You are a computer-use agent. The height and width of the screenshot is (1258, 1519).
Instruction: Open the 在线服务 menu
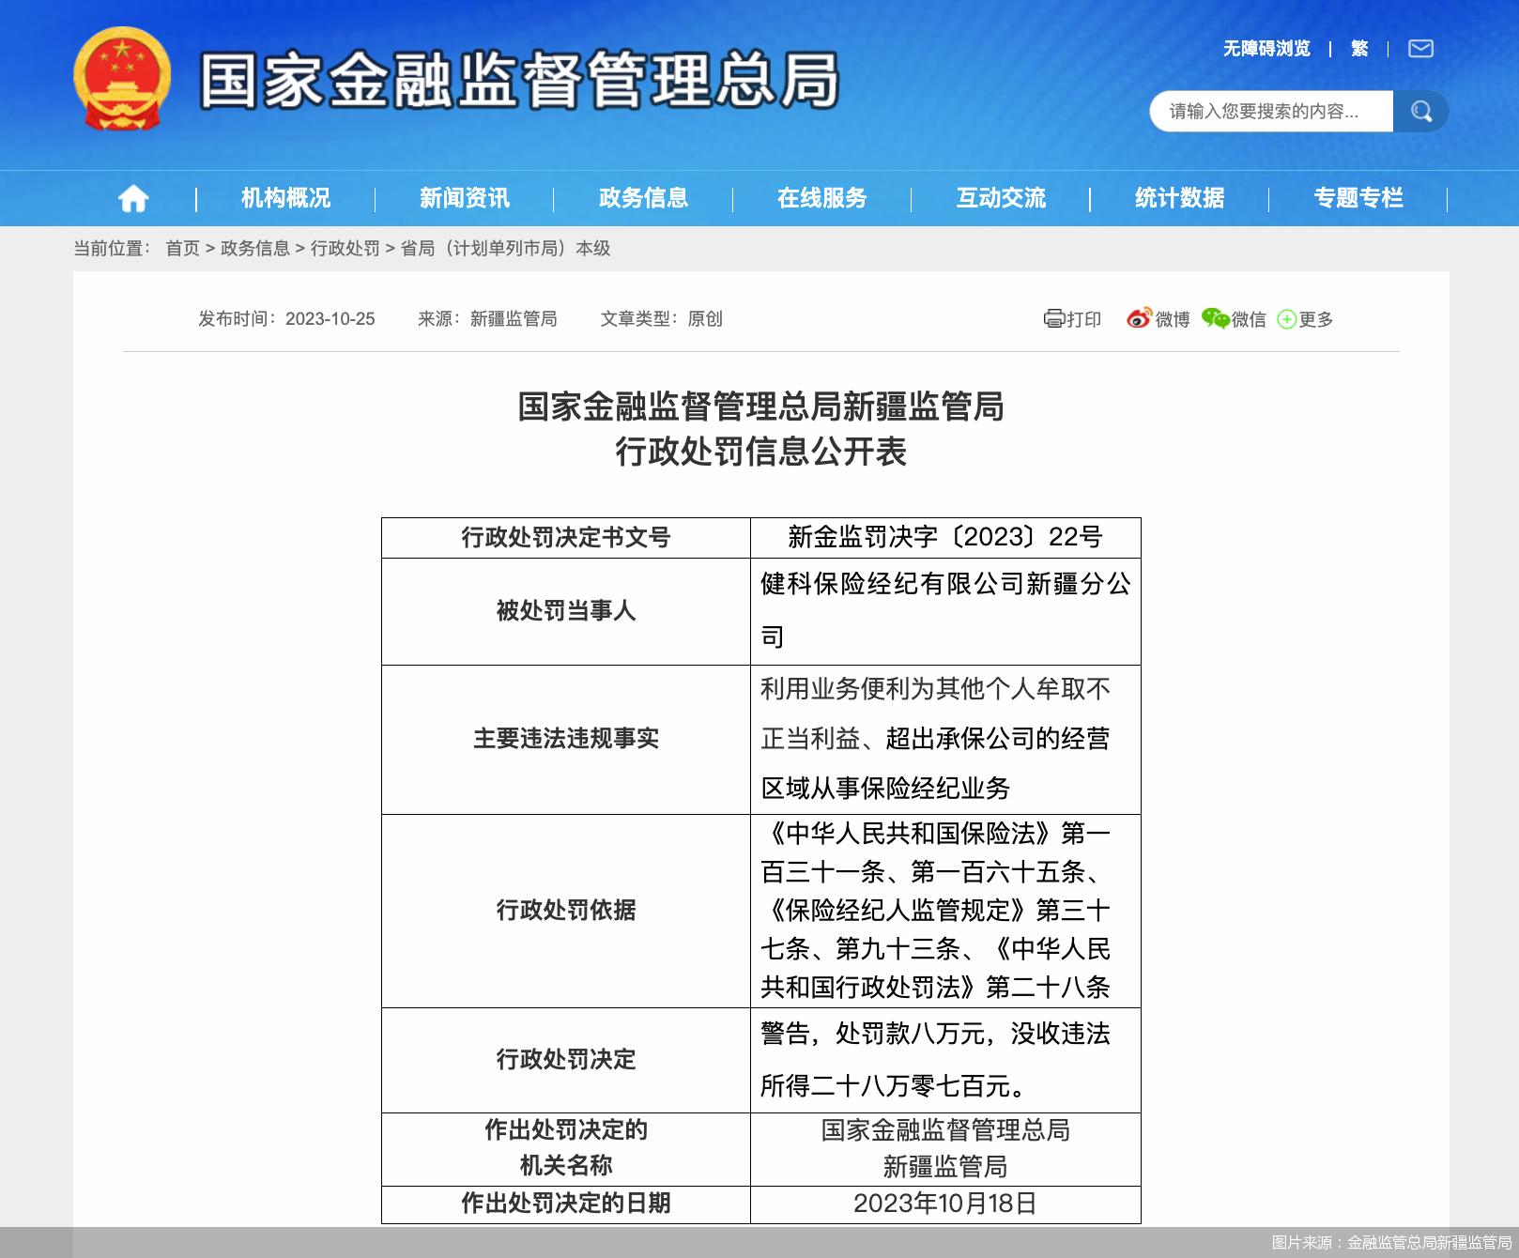click(821, 198)
